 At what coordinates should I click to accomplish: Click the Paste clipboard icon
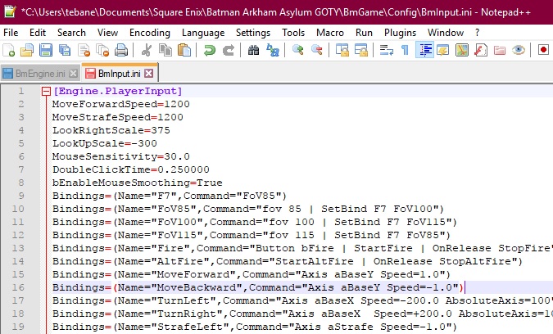coord(184,50)
